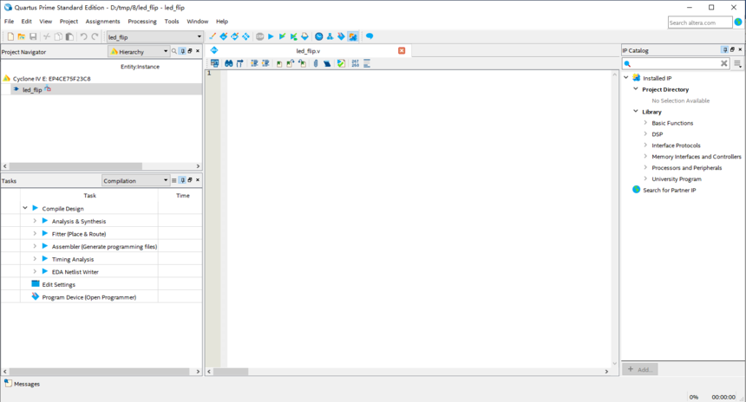
Task: Click the paste clipboard toolbar icon
Action: tap(69, 36)
